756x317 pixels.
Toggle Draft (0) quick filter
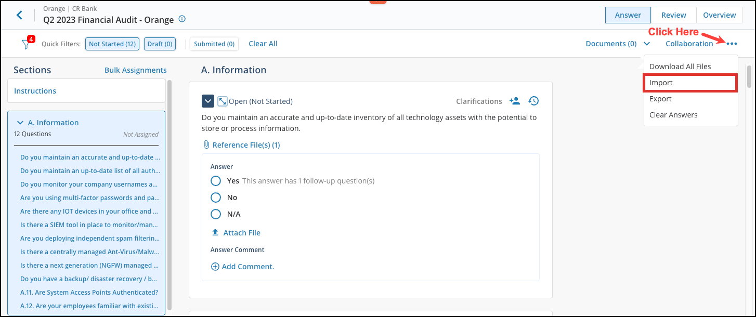[x=160, y=44]
